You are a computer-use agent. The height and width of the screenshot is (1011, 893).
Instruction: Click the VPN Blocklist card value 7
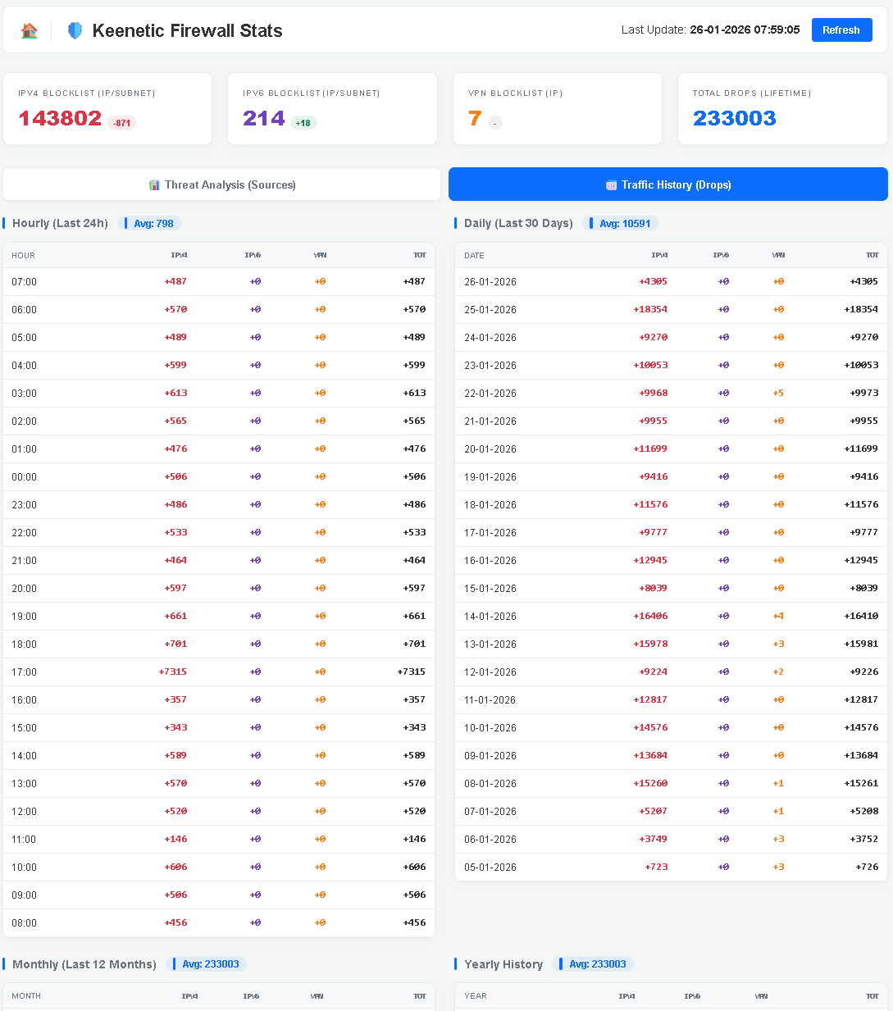[475, 119]
